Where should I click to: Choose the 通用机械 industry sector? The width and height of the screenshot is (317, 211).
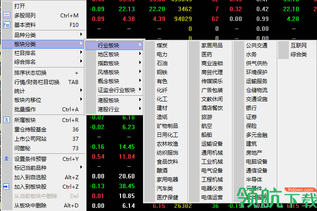pos(212,153)
